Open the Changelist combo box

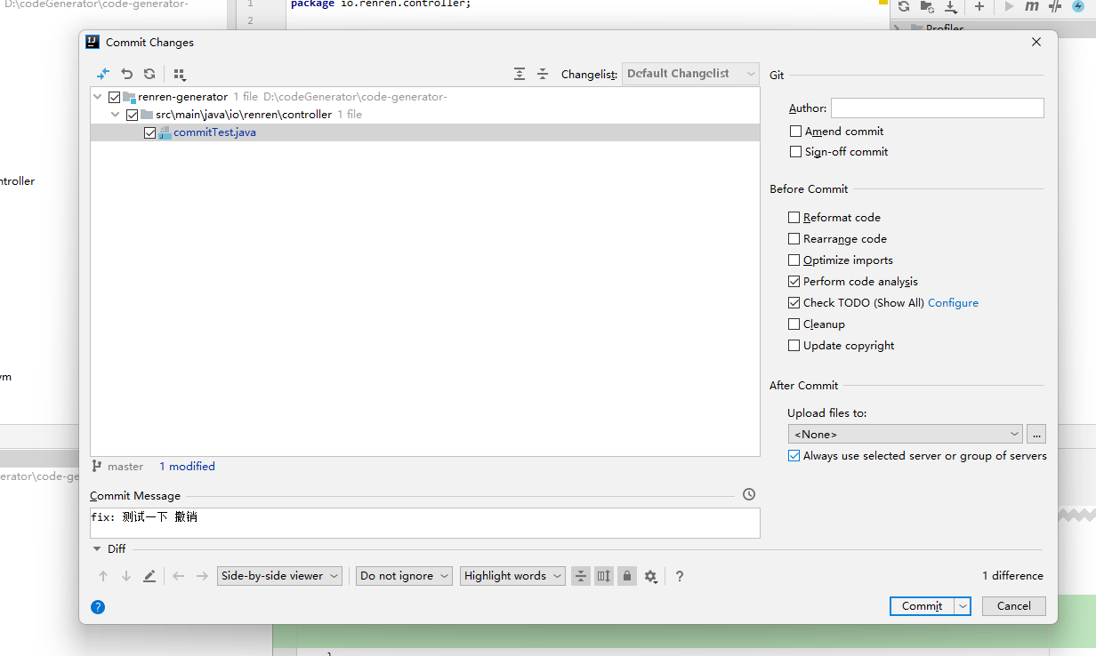click(689, 74)
